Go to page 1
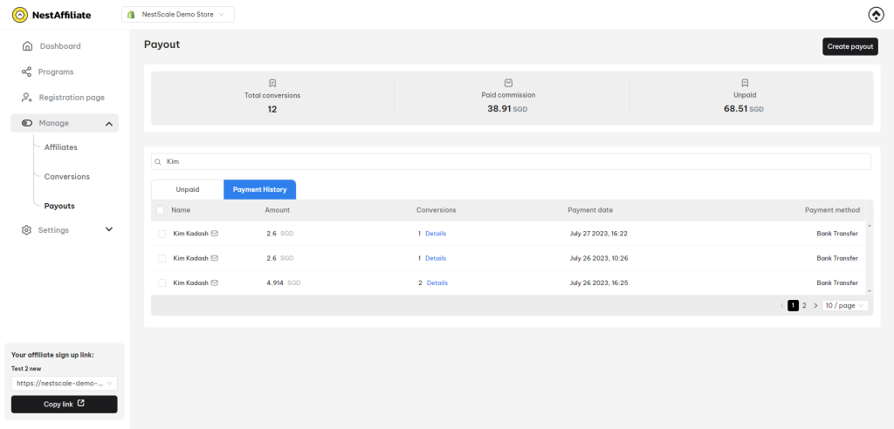 pos(793,306)
